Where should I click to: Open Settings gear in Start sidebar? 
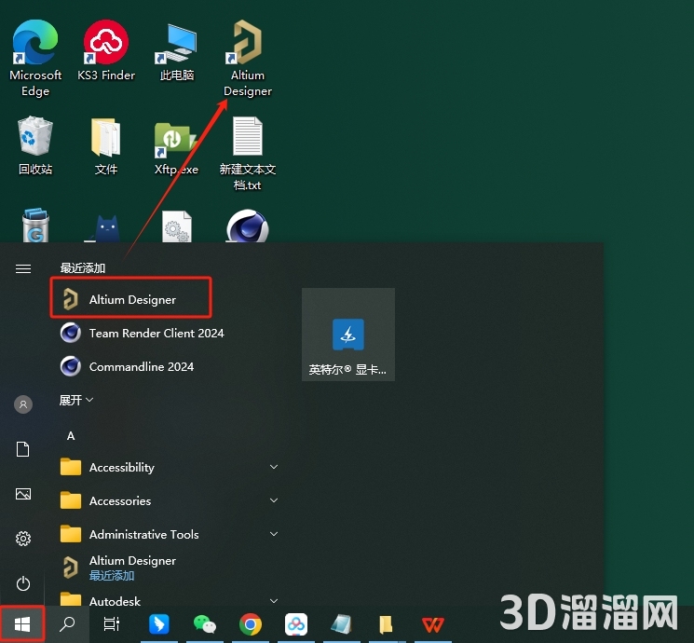23,539
